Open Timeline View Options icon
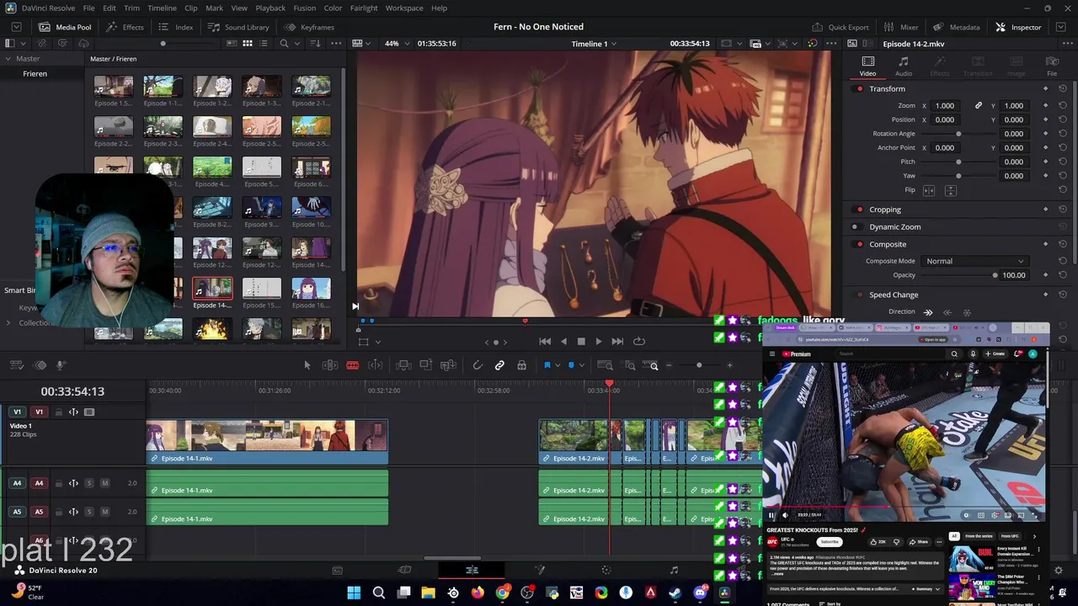This screenshot has height=606, width=1078. [16, 365]
